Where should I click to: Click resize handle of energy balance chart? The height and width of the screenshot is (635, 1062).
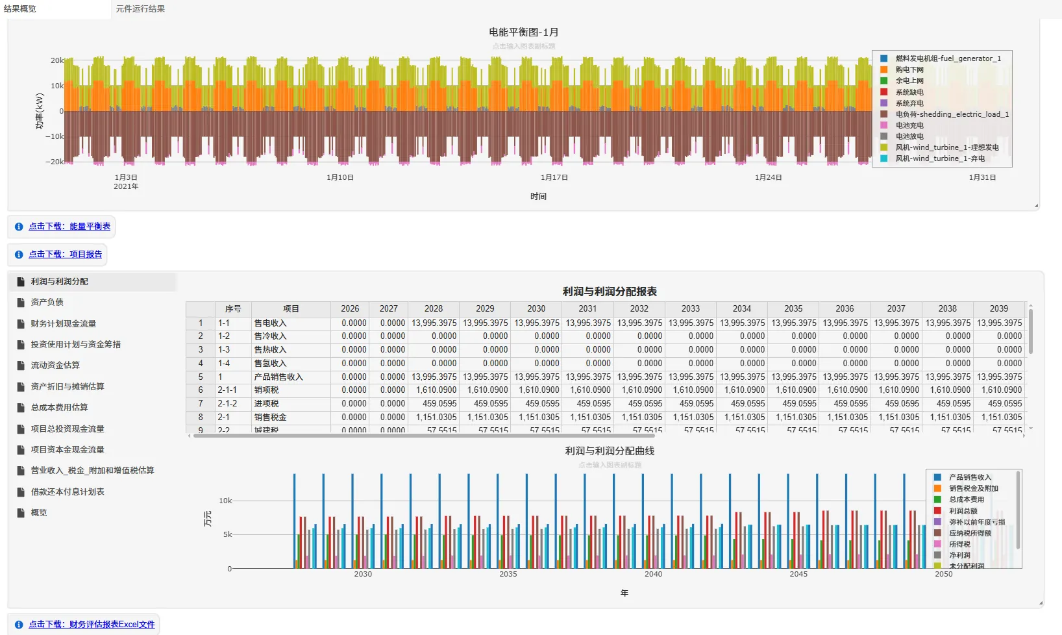pyautogui.click(x=1037, y=206)
